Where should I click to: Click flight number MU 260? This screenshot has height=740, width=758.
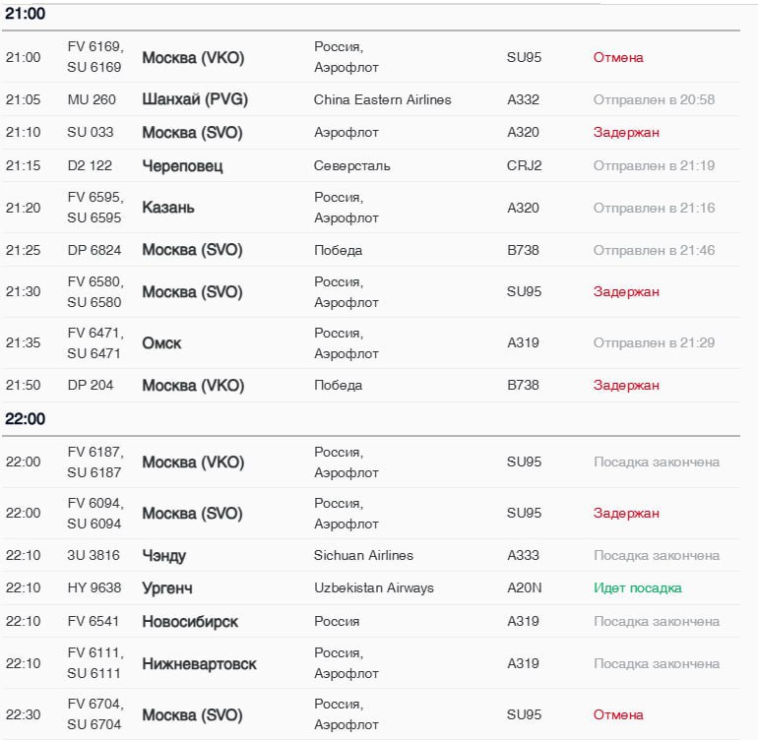pos(92,99)
